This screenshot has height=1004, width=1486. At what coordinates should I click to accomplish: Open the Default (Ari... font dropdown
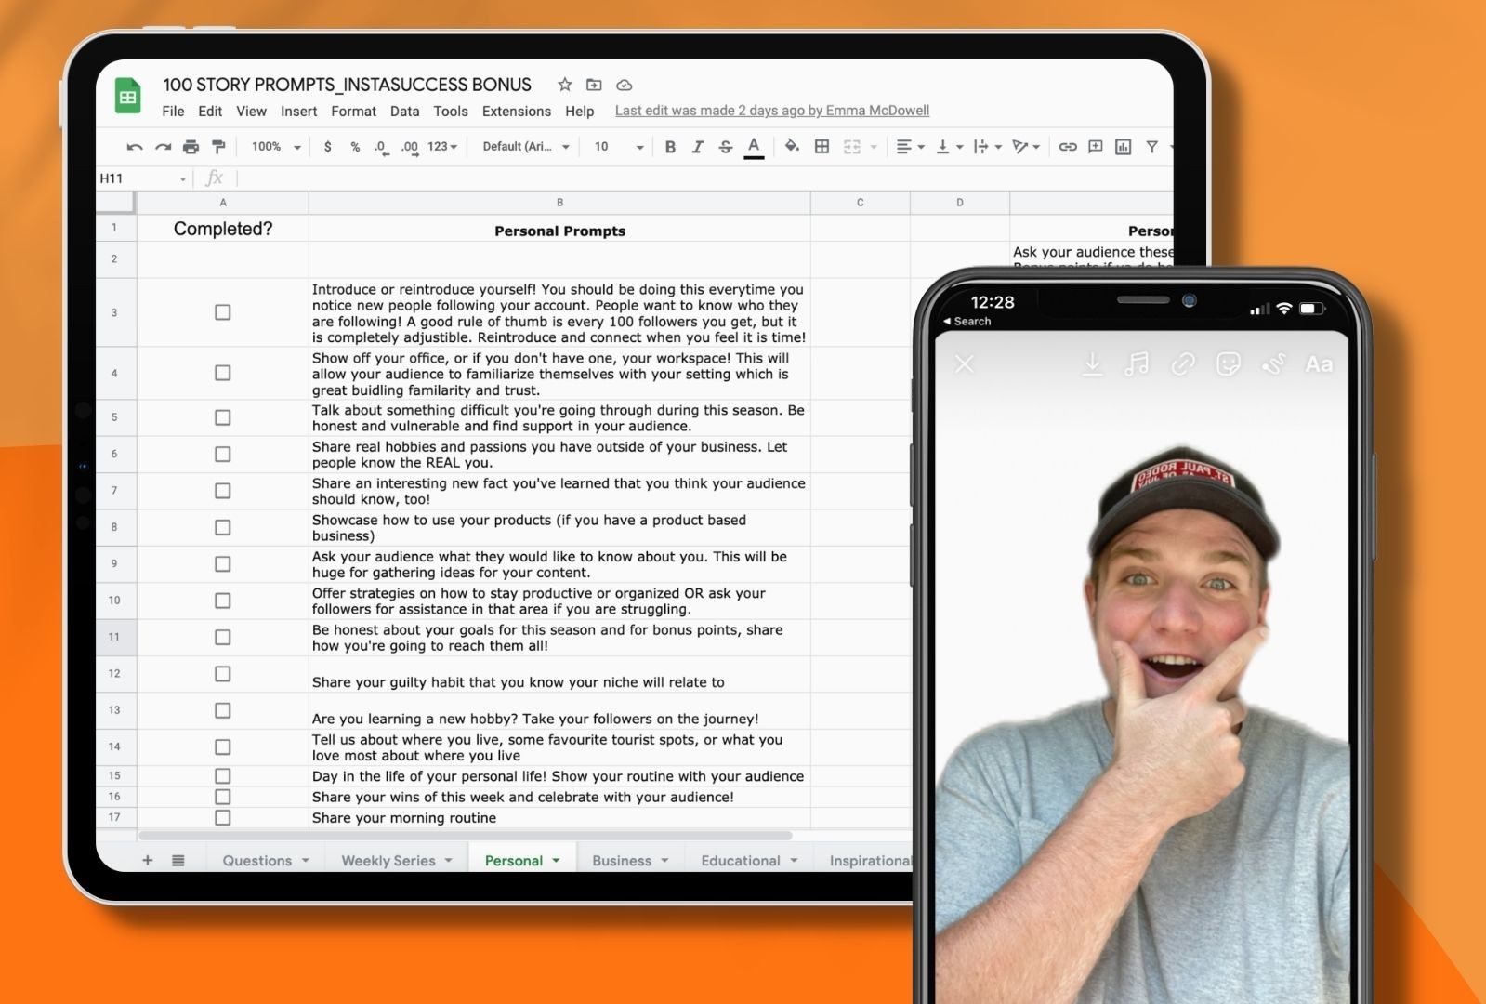click(x=526, y=147)
